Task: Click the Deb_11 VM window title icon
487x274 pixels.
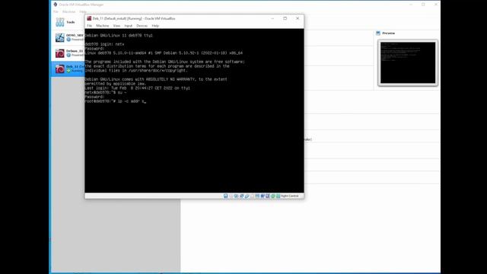Action: click(x=89, y=18)
